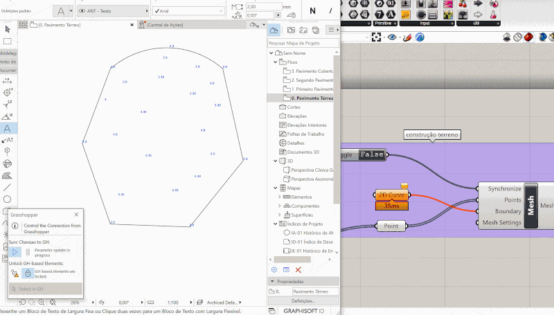554x315 pixels.
Task: Select the Arrow selection tool
Action: (x=8, y=29)
